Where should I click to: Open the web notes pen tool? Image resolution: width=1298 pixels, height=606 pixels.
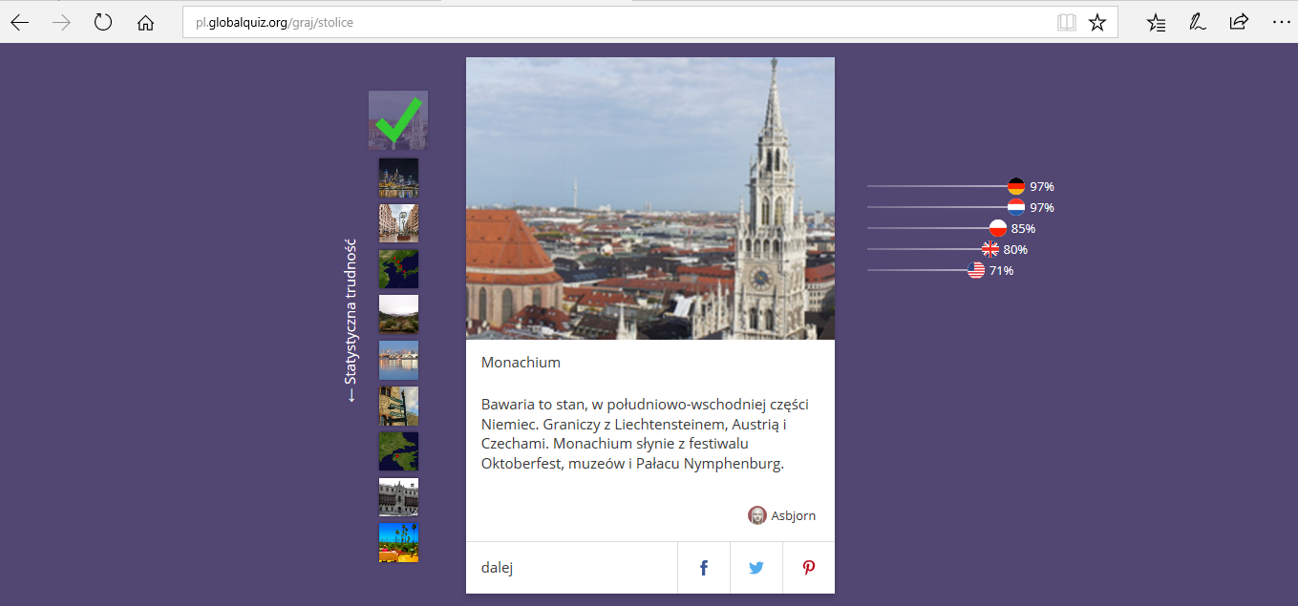coord(1197,22)
